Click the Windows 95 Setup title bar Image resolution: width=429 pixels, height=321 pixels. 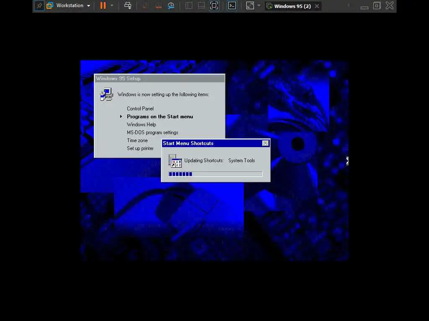(x=160, y=79)
